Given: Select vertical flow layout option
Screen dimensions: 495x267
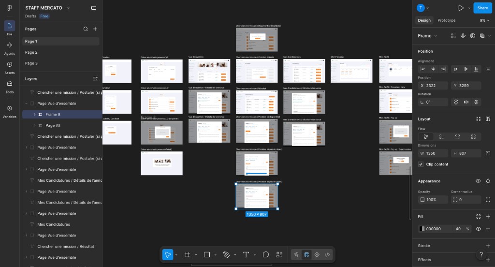Looking at the screenshot, I should tap(442, 136).
